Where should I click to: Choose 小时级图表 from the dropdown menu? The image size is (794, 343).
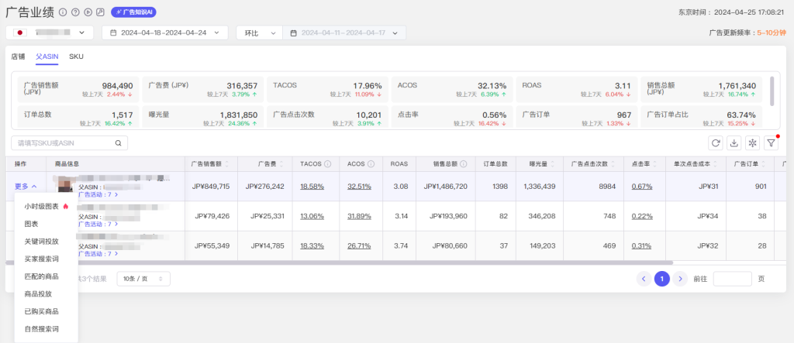click(x=46, y=207)
